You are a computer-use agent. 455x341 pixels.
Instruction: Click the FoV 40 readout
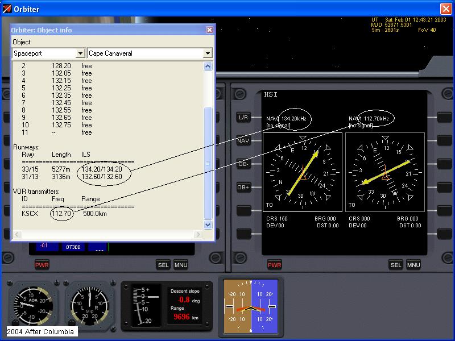(x=427, y=30)
